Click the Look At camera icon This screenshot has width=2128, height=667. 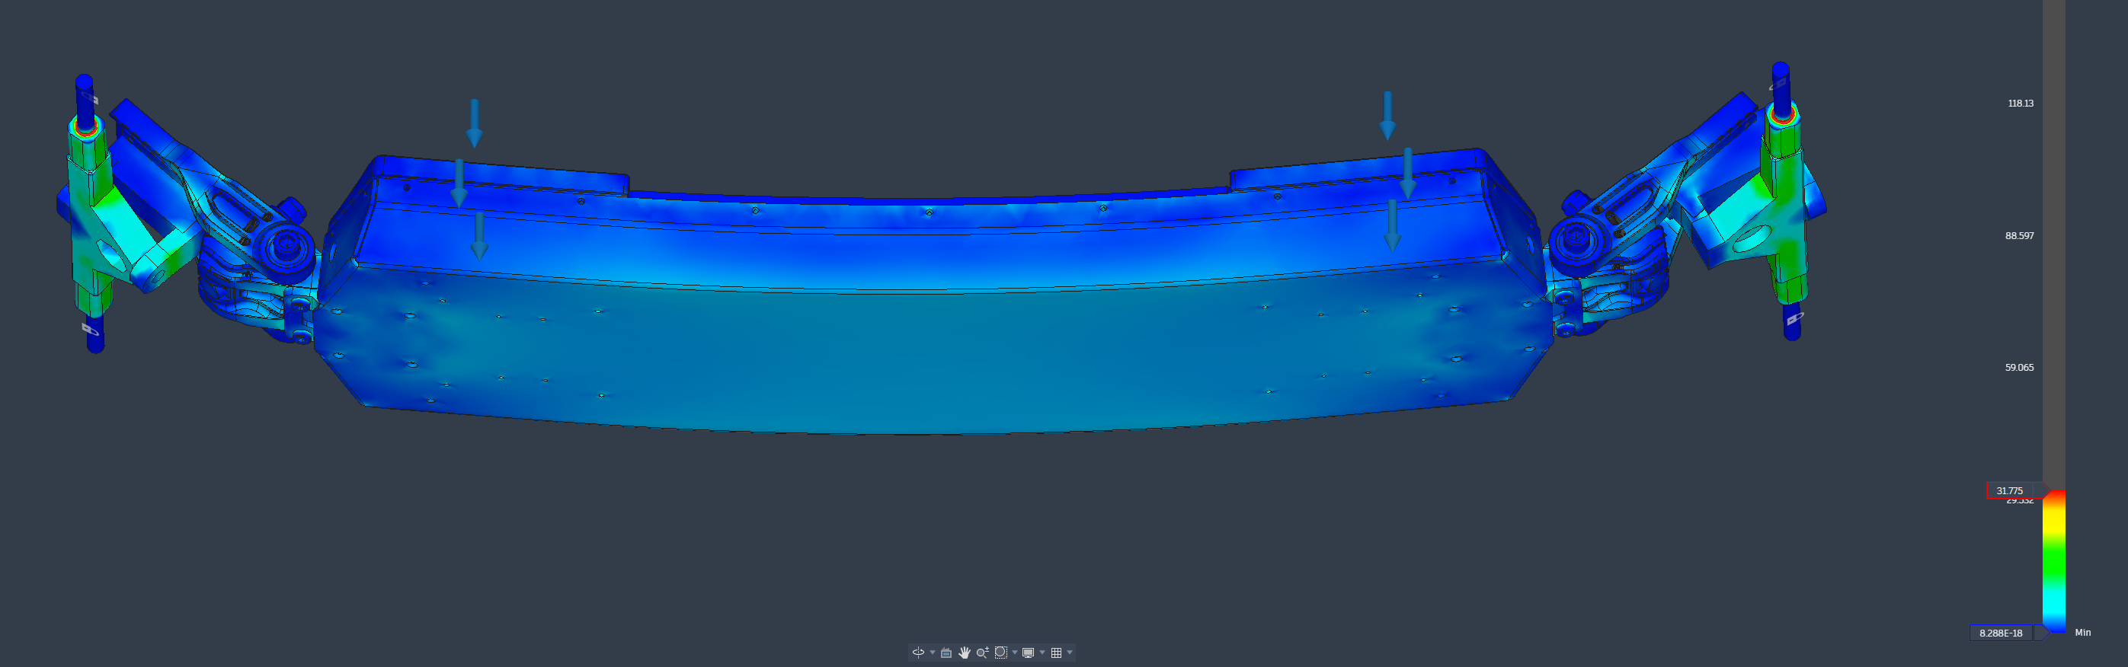pos(947,652)
